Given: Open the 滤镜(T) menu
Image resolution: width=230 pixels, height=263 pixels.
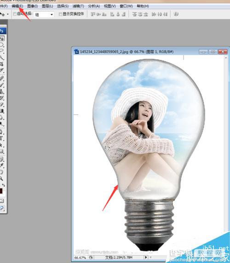Looking at the screenshot, I should 78,6.
